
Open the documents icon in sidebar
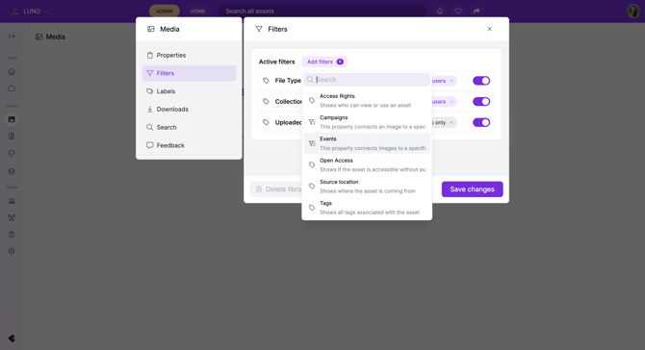coord(12,137)
